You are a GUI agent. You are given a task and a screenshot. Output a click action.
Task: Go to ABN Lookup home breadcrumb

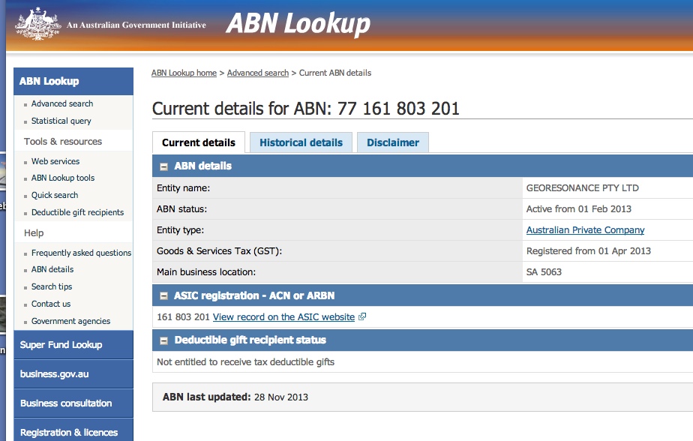pos(184,73)
